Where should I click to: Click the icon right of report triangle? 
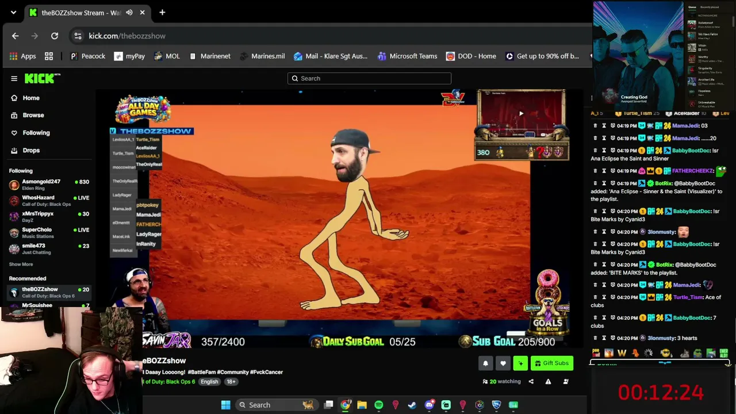566,382
